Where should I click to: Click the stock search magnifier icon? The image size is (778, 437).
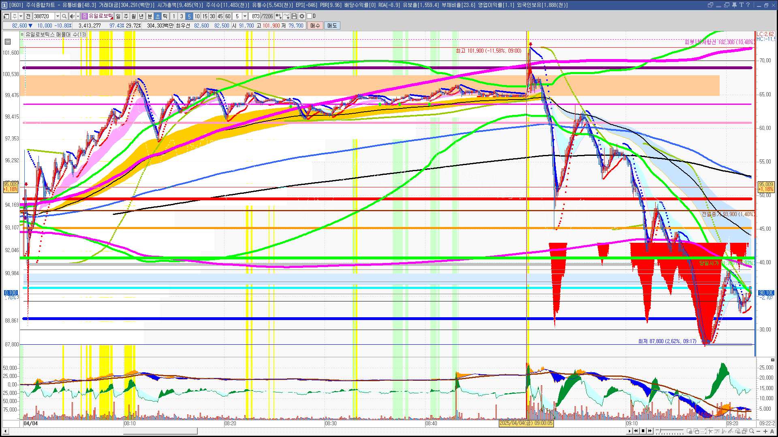(64, 16)
